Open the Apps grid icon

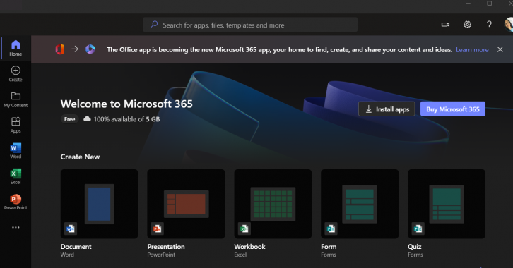point(16,121)
